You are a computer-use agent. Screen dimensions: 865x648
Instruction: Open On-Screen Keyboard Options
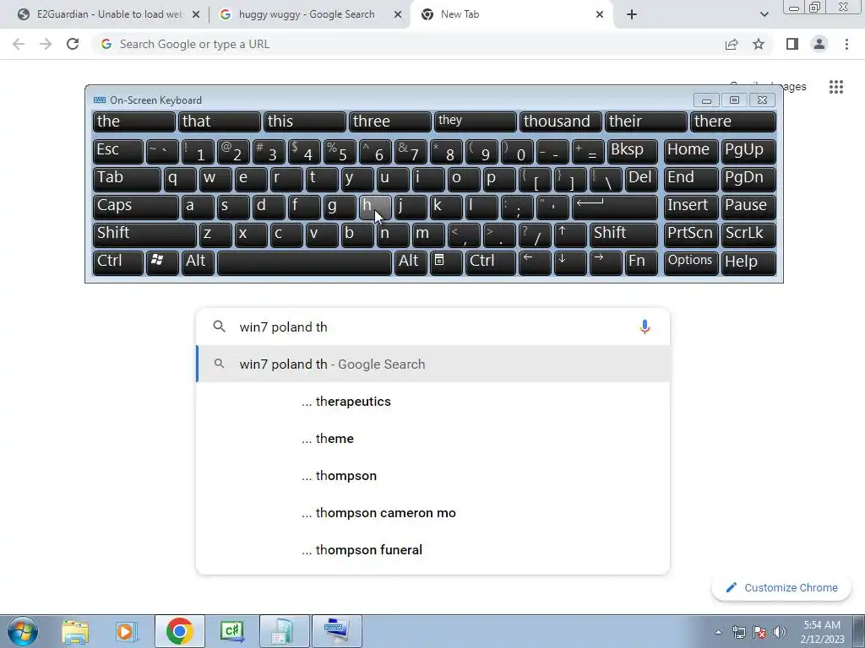point(691,262)
